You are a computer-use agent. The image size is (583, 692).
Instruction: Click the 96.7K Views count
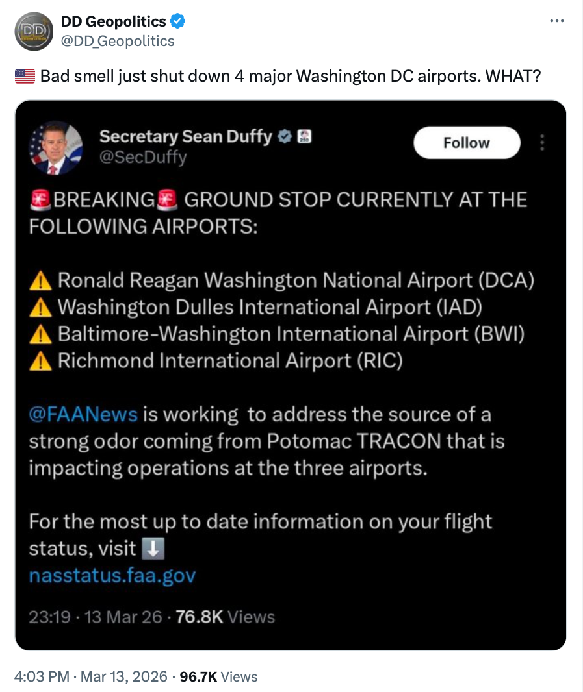click(x=218, y=676)
